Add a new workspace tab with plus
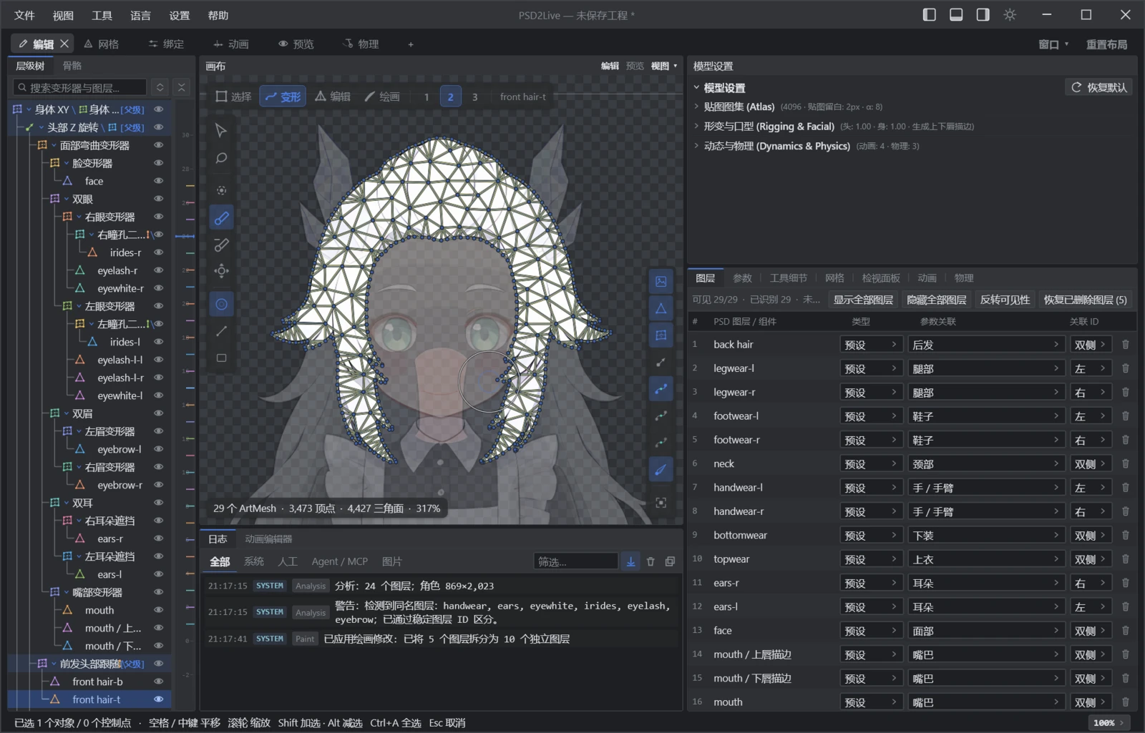Screen dimensions: 1145x733 click(411, 44)
